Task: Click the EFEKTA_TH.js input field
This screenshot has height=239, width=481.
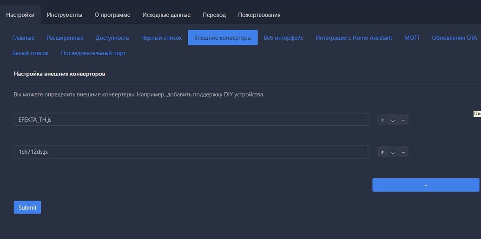Action: click(x=191, y=119)
